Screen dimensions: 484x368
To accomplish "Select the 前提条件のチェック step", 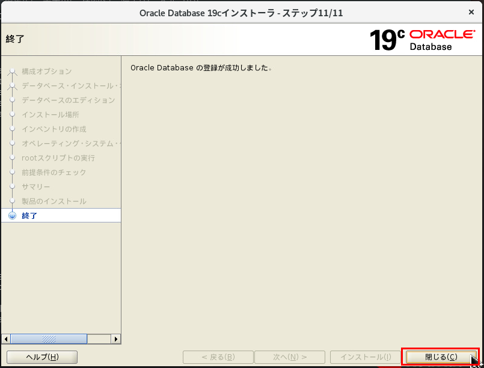I will pos(54,172).
